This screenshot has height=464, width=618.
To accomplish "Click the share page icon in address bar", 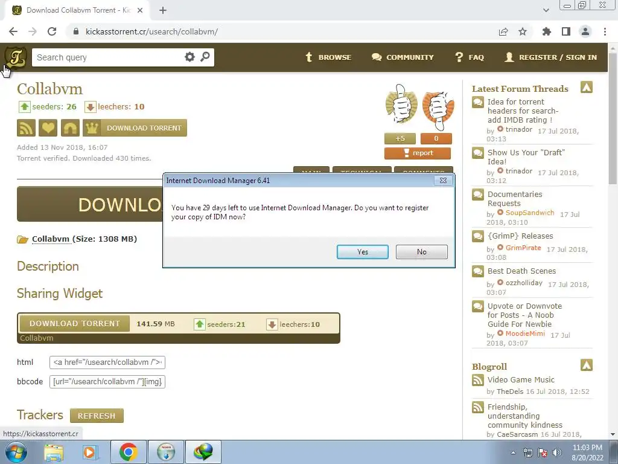I will (x=503, y=31).
